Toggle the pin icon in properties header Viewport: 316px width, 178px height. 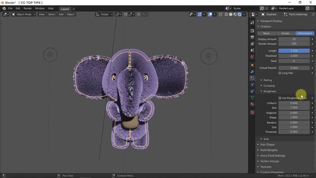313,14
